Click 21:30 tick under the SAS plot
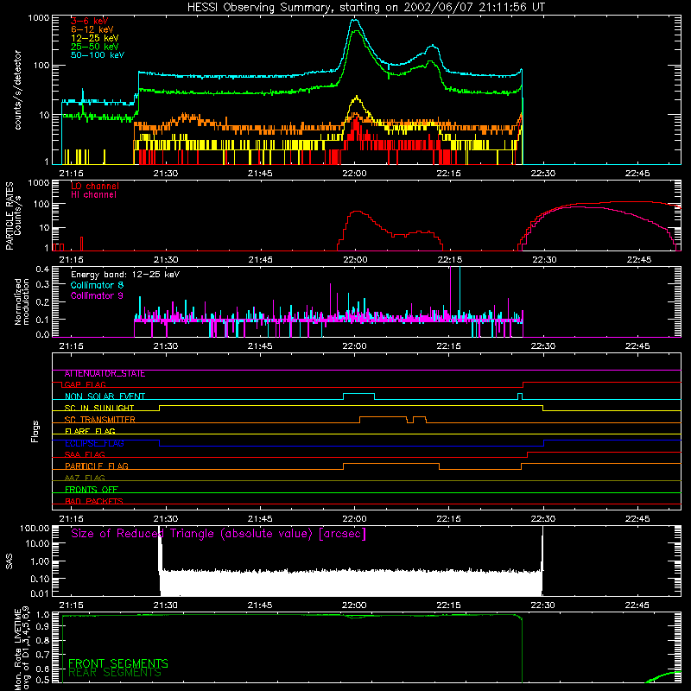 click(166, 605)
